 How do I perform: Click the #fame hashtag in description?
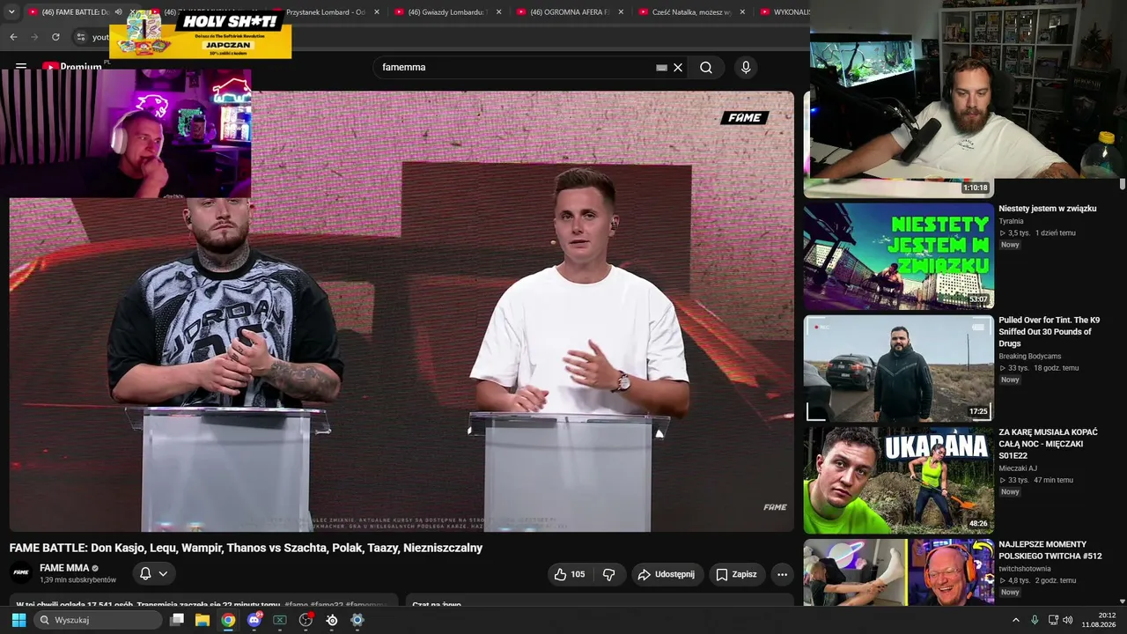[296, 604]
